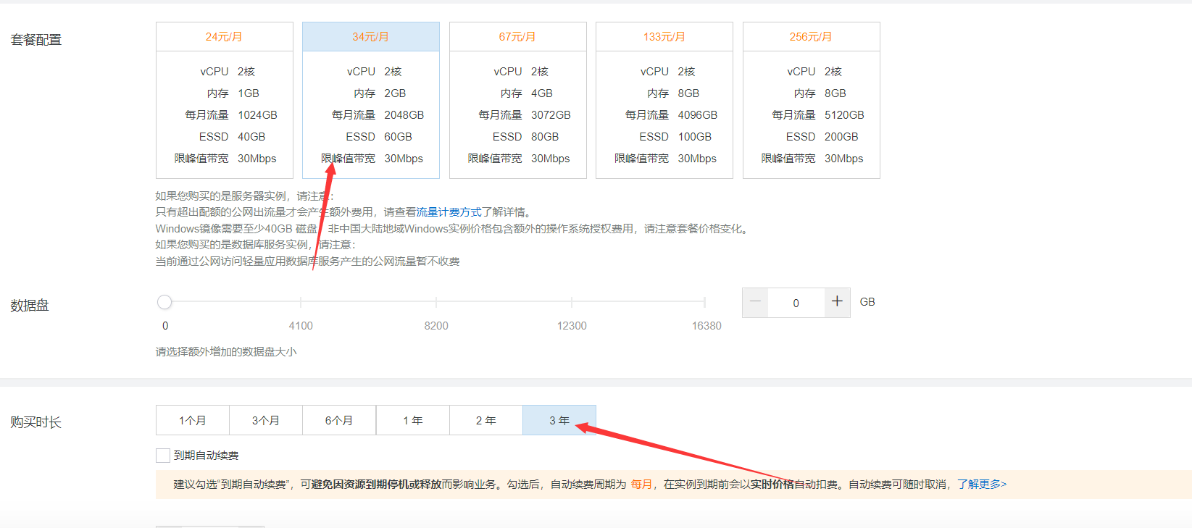This screenshot has height=528, width=1192.
Task: Select the 3 年 purchase duration
Action: click(x=559, y=420)
